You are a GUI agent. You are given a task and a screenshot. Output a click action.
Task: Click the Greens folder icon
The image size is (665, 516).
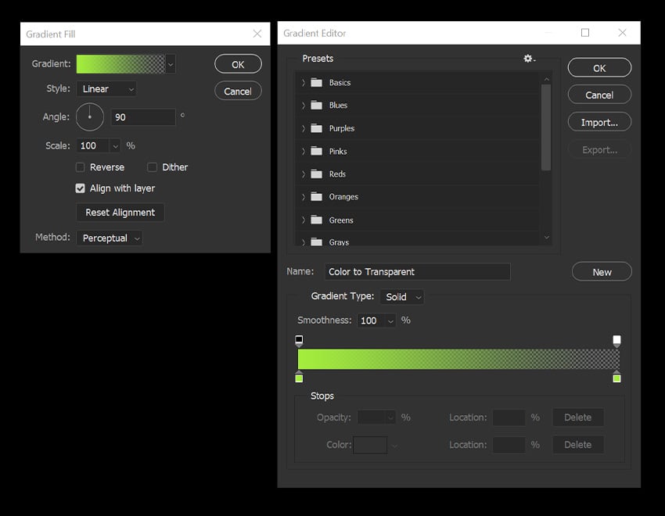tap(318, 220)
